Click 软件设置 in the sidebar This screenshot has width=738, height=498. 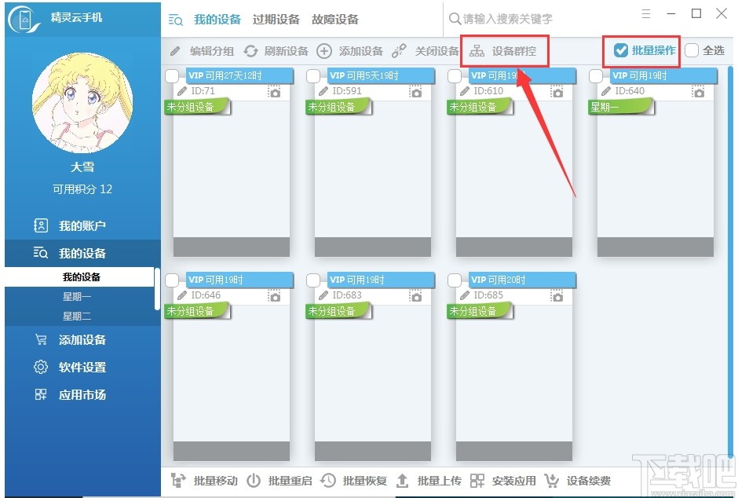(82, 367)
